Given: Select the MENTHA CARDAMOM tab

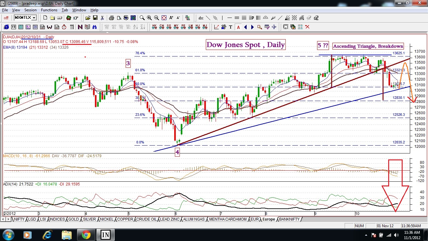Looking at the screenshot, I should [x=228, y=219].
